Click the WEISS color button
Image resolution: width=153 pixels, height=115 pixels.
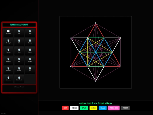pyautogui.click(x=74, y=108)
